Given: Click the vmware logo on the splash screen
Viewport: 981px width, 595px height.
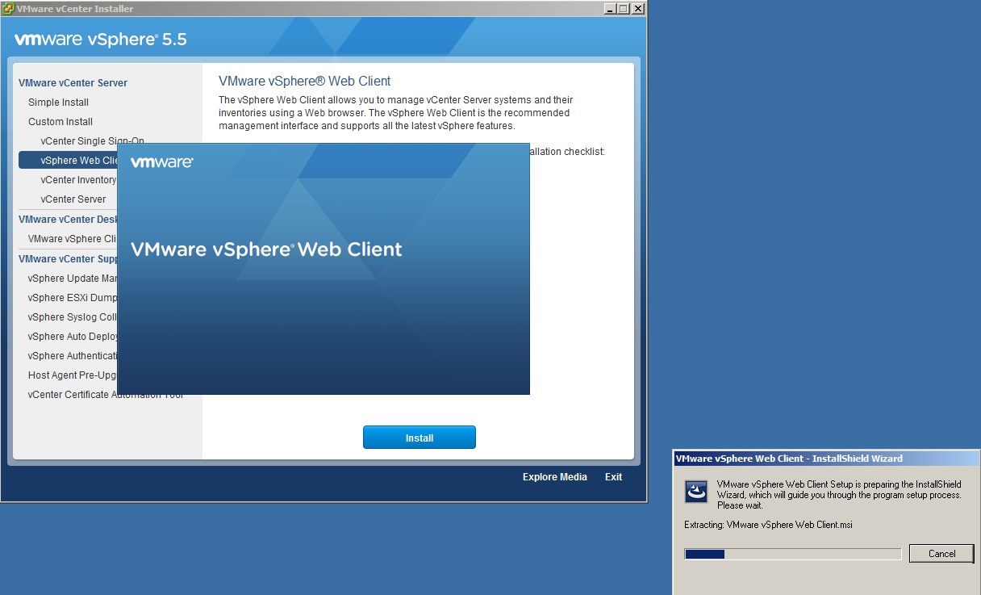Looking at the screenshot, I should 162,162.
